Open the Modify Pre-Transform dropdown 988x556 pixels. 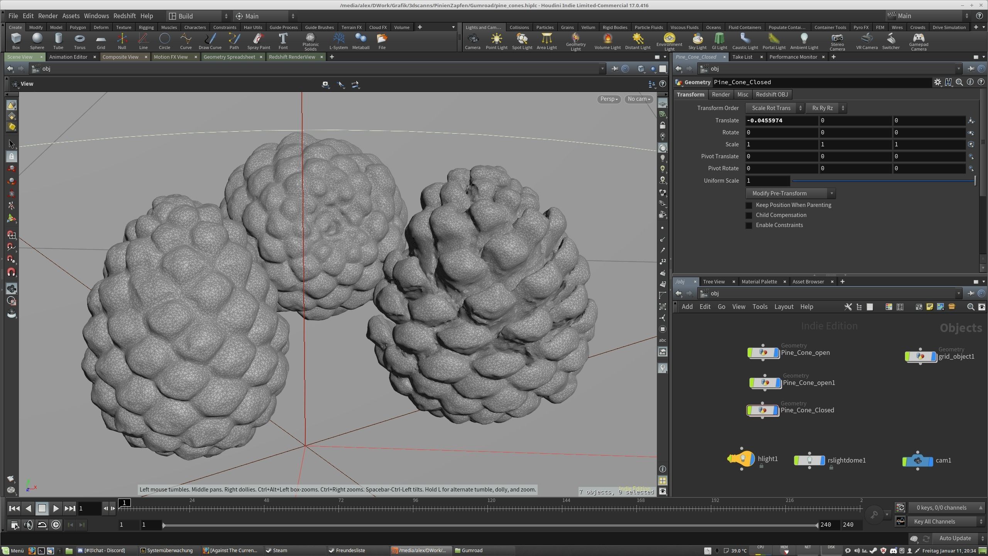(x=790, y=193)
